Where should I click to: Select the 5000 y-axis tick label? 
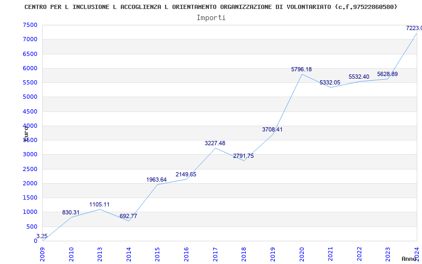pos(30,97)
